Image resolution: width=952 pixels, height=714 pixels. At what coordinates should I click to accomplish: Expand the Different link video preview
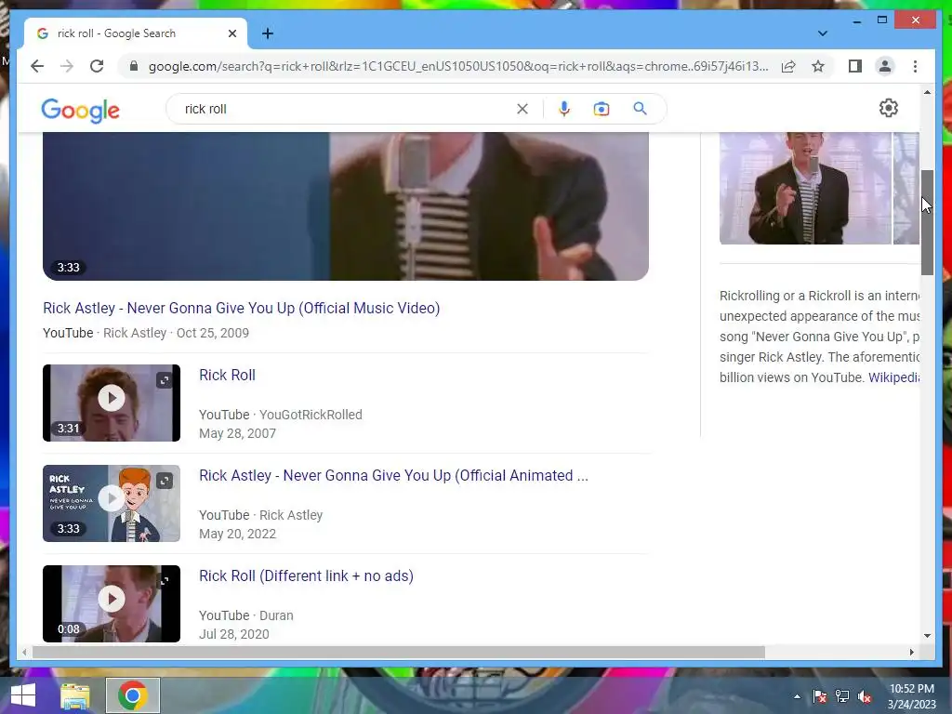tap(165, 581)
